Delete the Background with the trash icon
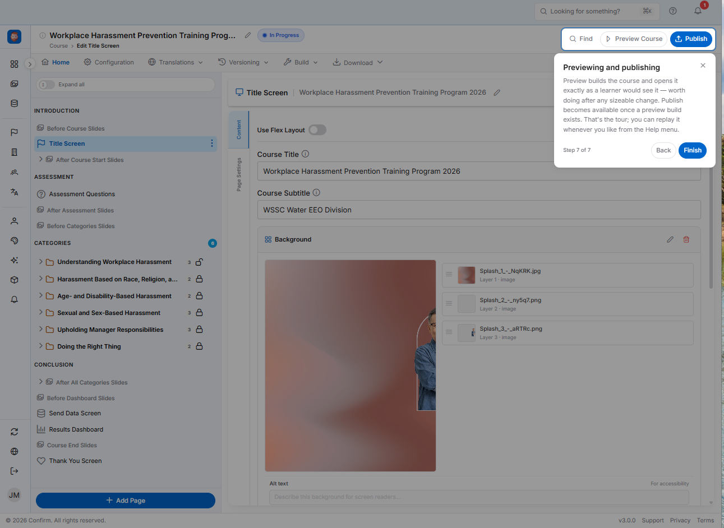Image resolution: width=724 pixels, height=528 pixels. (686, 239)
